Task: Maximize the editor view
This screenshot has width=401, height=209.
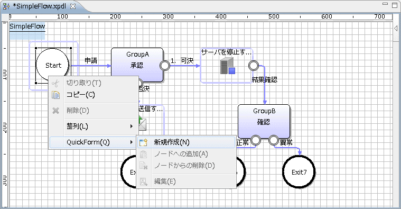Action: (395, 5)
